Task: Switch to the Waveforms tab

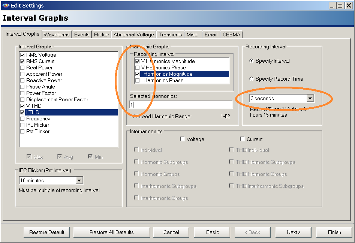Action: [x=57, y=34]
